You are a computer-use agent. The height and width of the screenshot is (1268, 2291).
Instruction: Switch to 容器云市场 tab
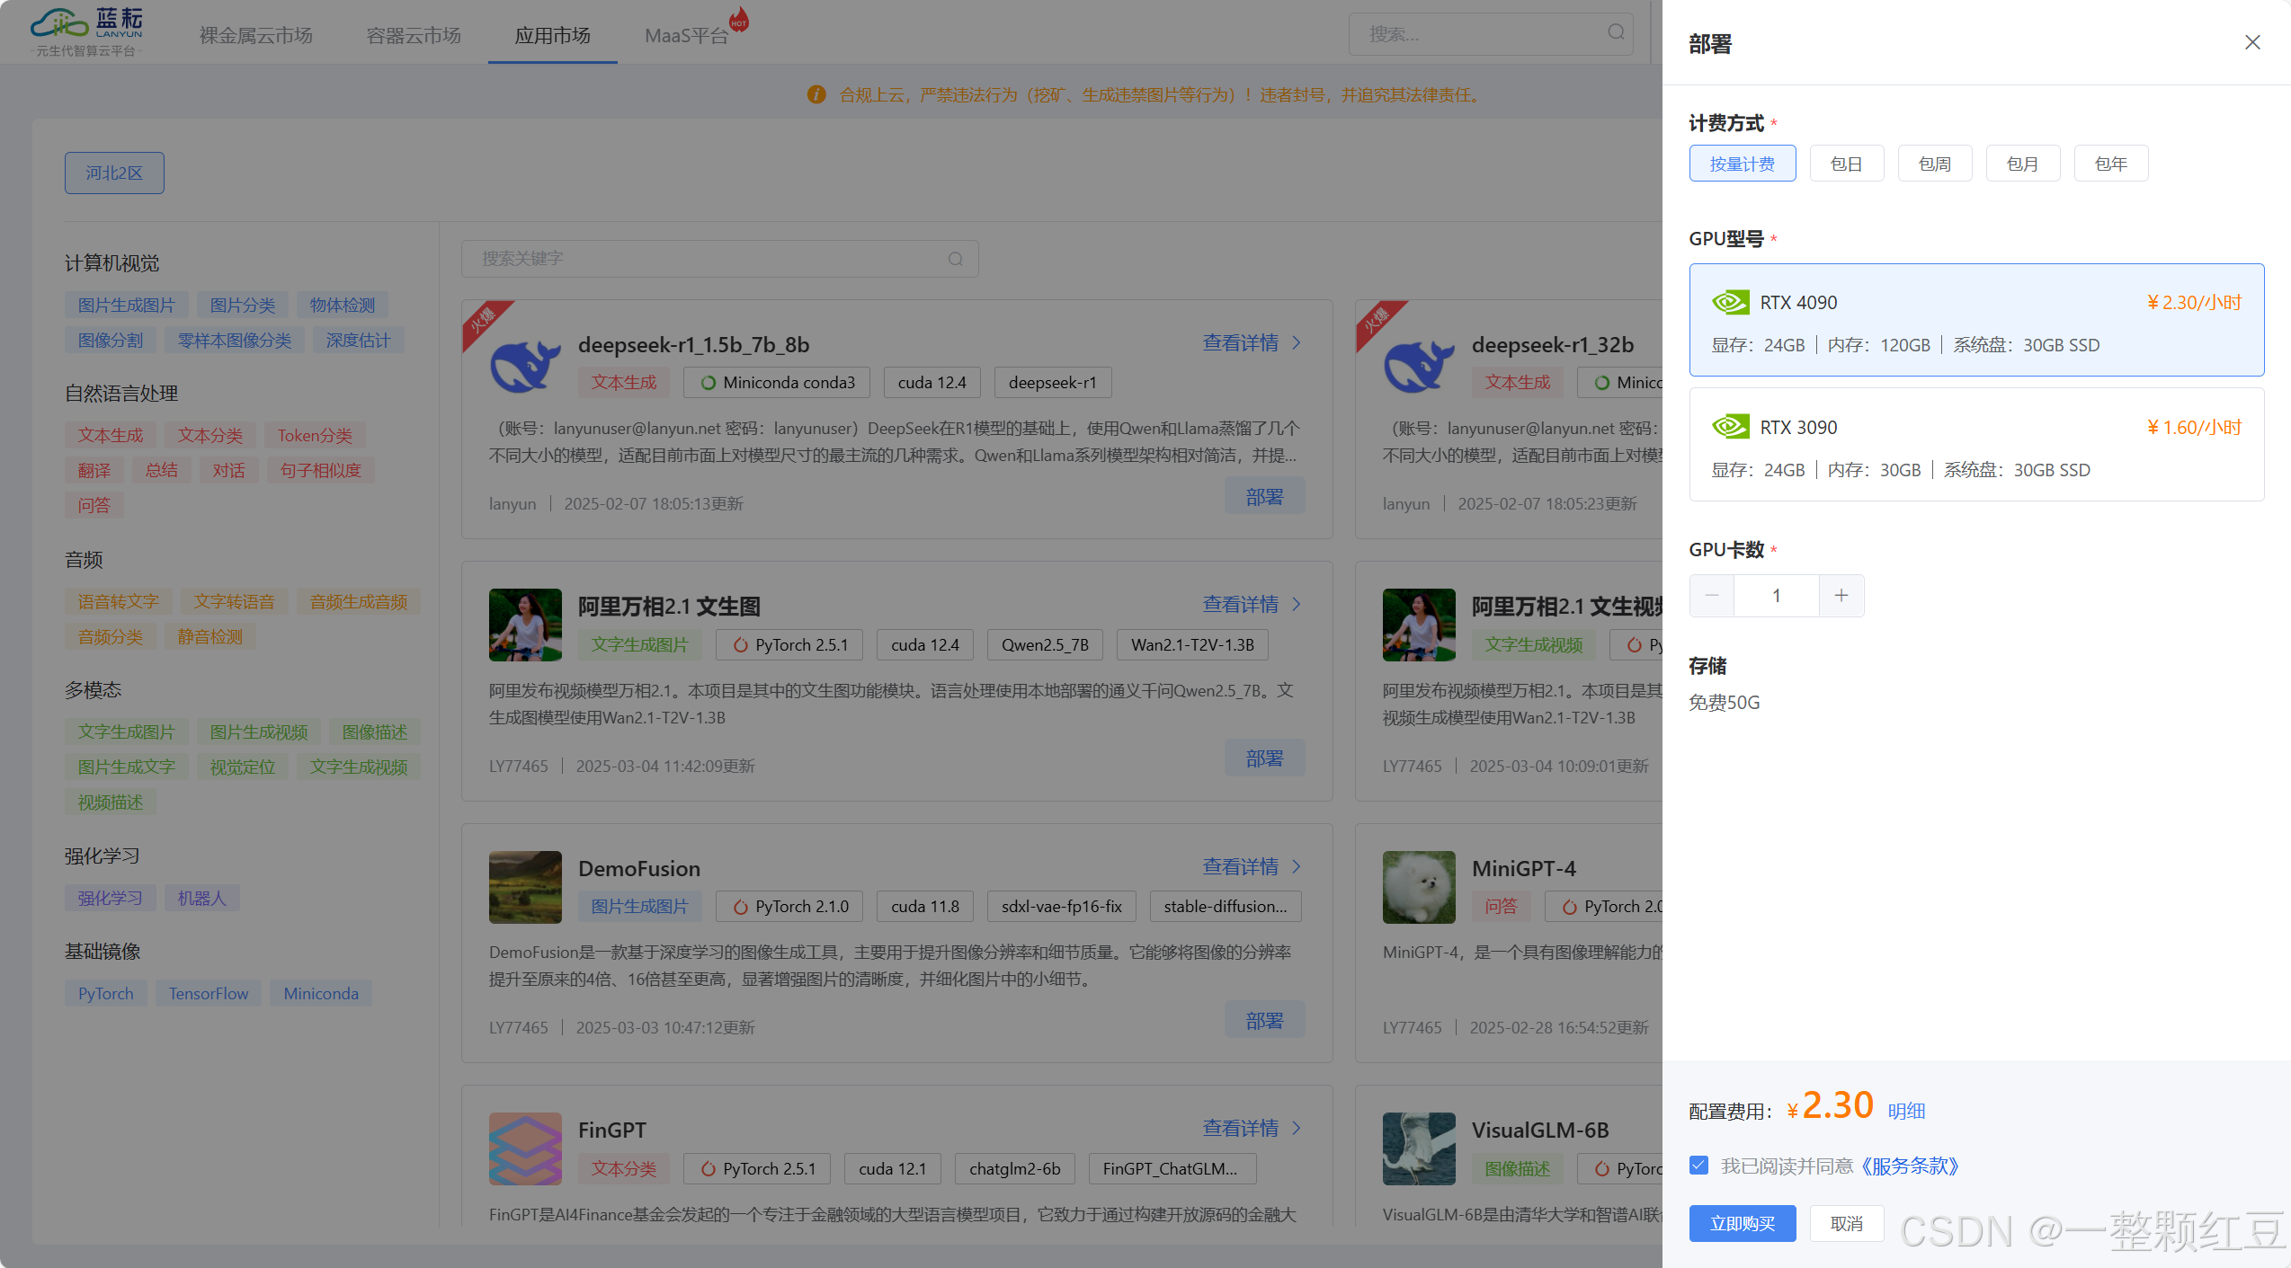click(x=414, y=36)
